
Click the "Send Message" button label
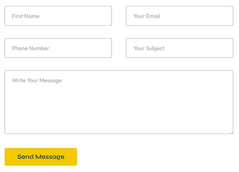click(x=41, y=157)
